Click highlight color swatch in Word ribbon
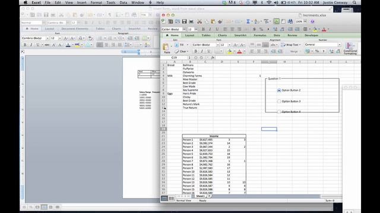Screen dimensions: 380x213 (x=77, y=45)
